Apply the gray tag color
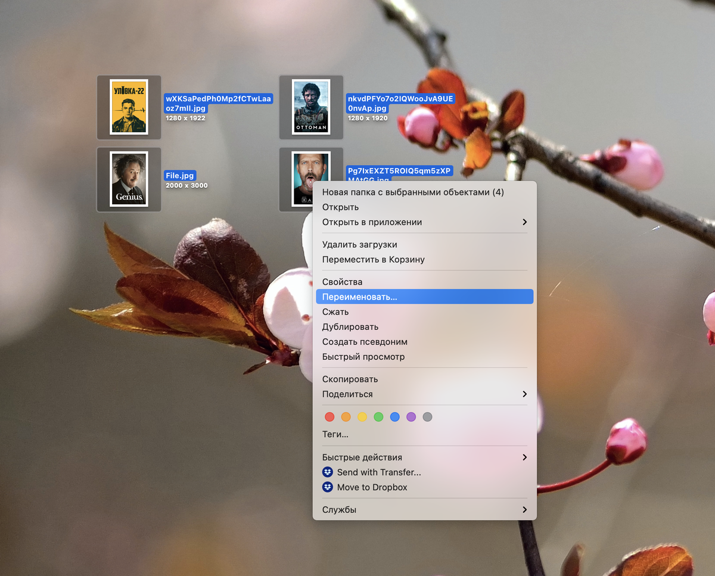 427,417
